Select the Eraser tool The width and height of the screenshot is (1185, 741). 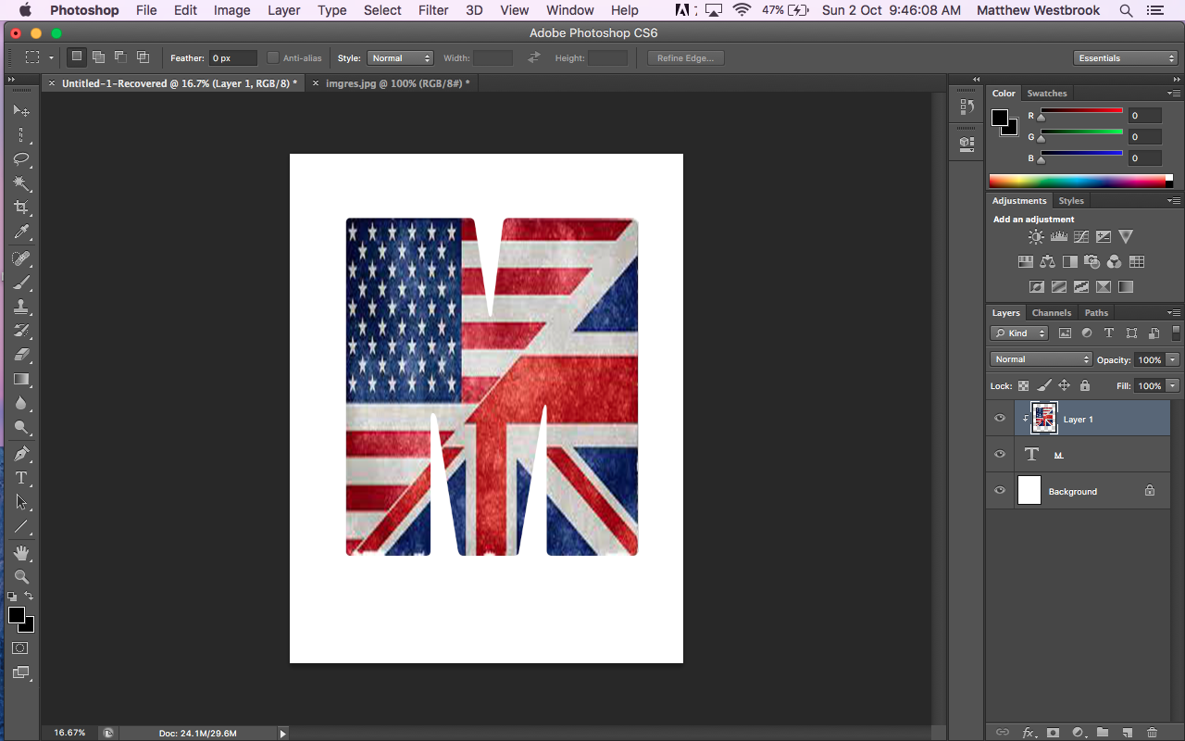pyautogui.click(x=20, y=355)
